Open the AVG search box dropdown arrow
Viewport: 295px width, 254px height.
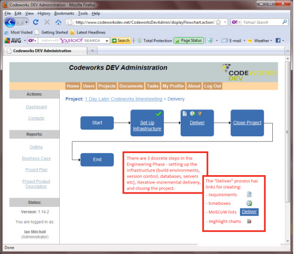pyautogui.click(x=107, y=41)
